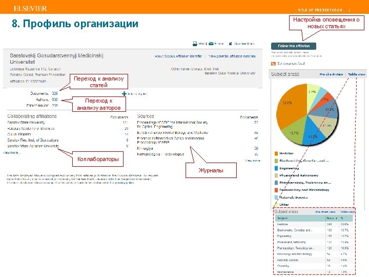
Task: Open Saratov State Agrarian University collaborator
Action: coord(33,146)
